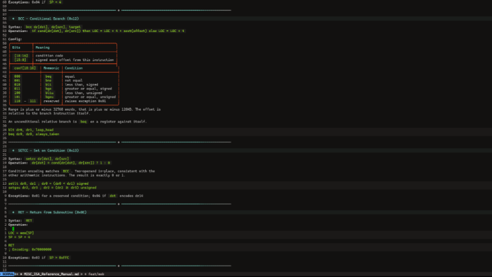The width and height of the screenshot is (492, 277).
Task: Click the NORMAL mode indicator in statusline
Action: (x=9, y=274)
